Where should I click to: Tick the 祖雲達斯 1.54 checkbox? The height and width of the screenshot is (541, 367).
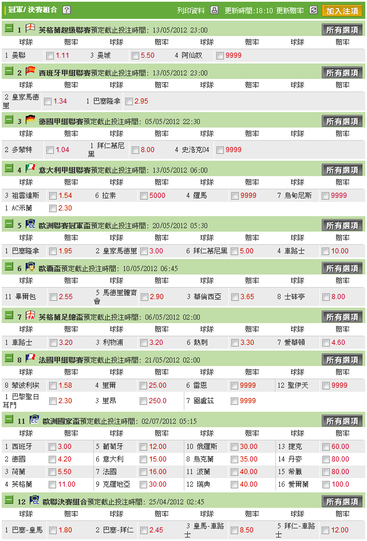pos(53,196)
